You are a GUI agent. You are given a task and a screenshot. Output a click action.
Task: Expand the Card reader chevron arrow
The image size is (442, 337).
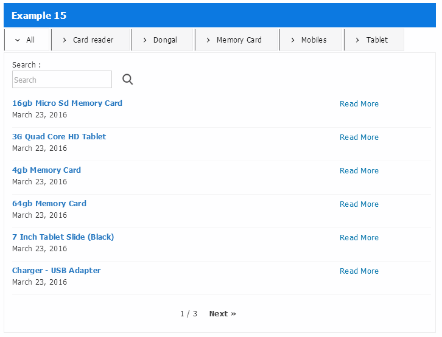[65, 40]
